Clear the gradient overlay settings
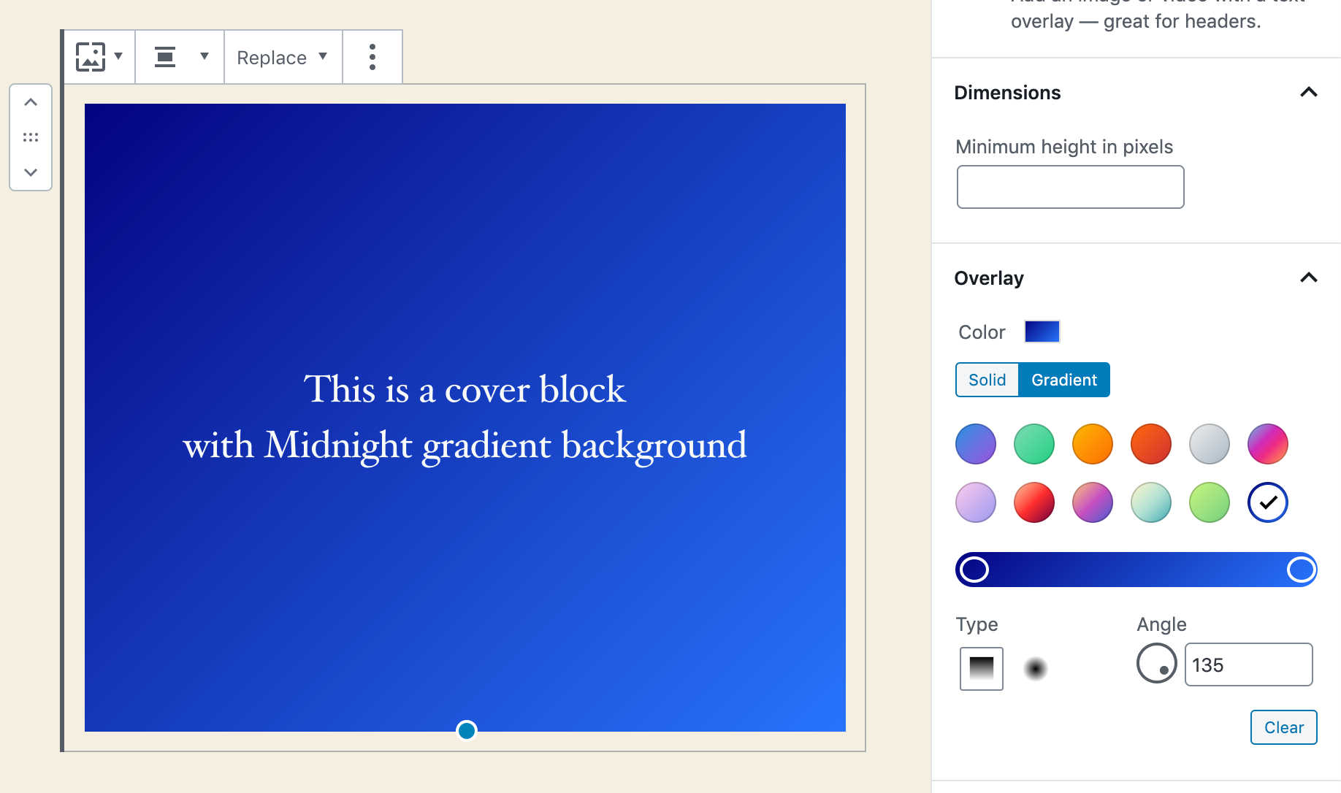Screen dimensions: 1341x793 [x=1283, y=727]
